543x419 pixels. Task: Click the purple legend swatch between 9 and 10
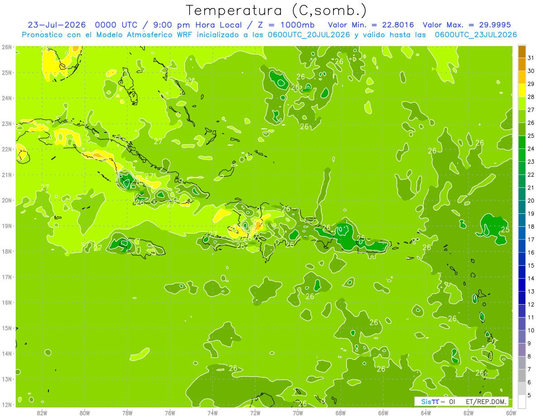point(522,337)
